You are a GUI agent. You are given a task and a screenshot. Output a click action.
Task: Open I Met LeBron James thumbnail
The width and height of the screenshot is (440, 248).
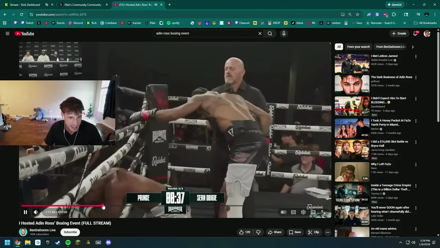[x=352, y=63]
